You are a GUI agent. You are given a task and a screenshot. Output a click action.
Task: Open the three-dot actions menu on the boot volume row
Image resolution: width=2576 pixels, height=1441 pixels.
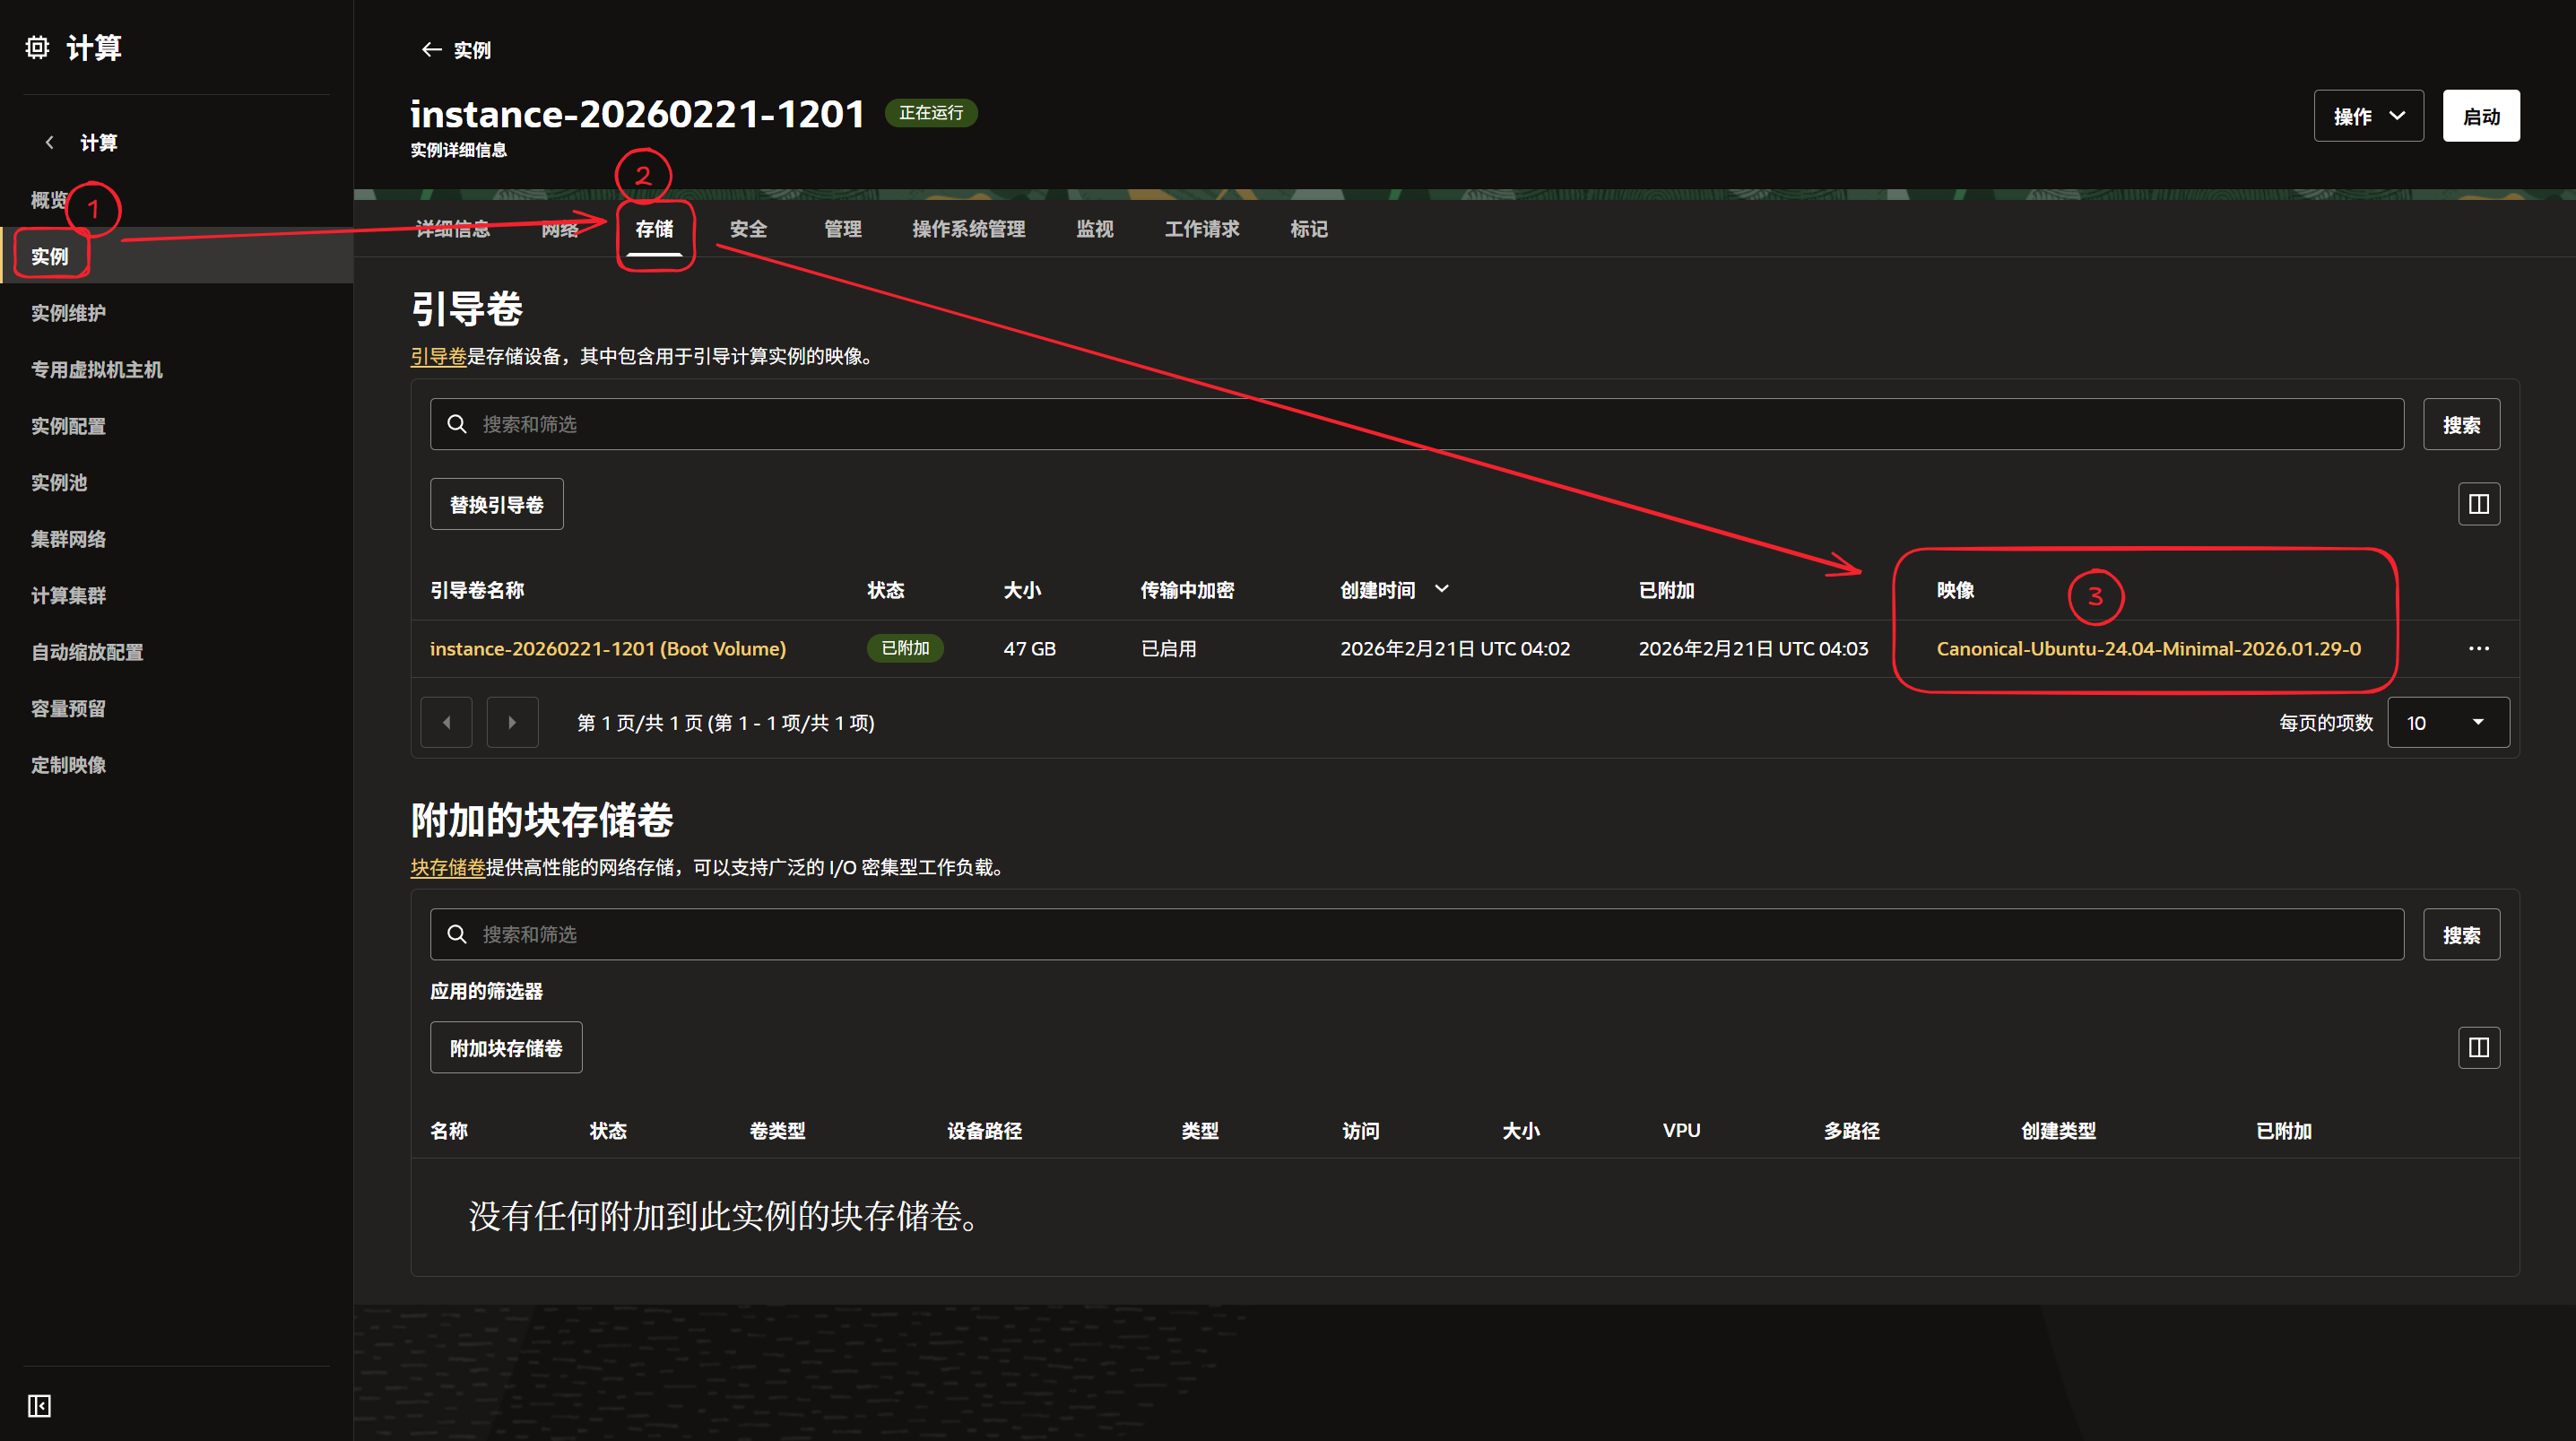point(2478,649)
